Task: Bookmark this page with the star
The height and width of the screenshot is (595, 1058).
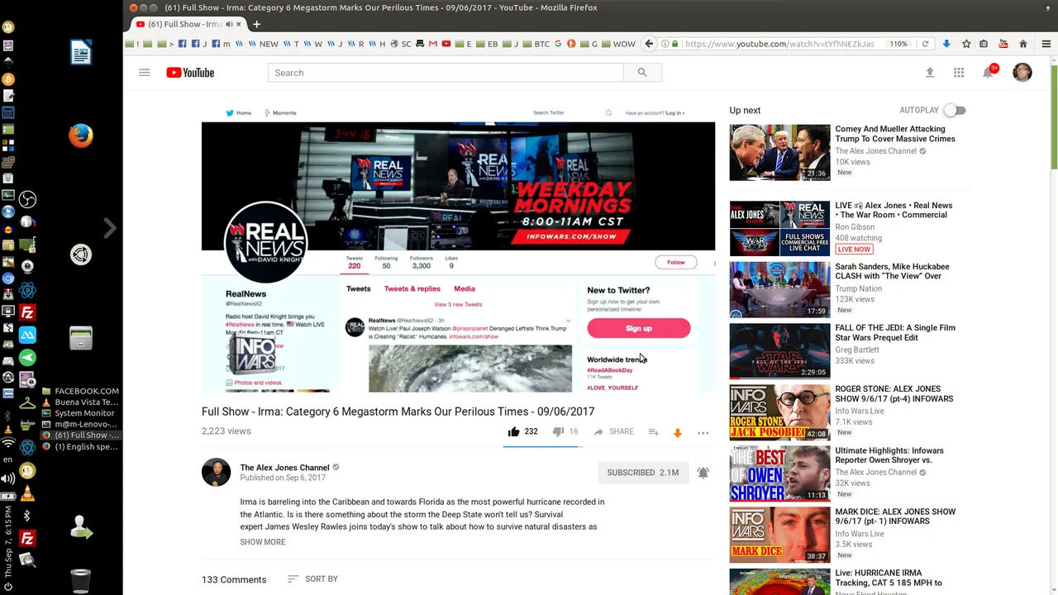Action: tap(966, 44)
